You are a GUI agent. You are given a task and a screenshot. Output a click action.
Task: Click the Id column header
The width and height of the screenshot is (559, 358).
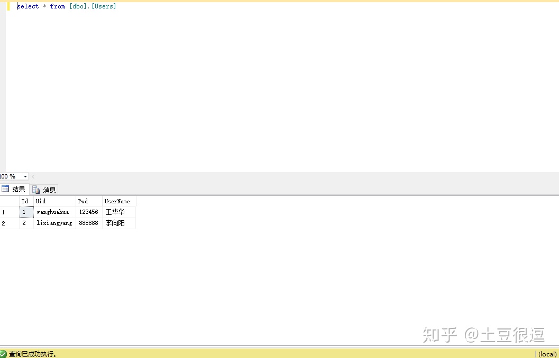26,201
